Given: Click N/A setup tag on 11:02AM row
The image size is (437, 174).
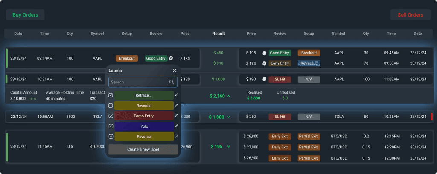Looking at the screenshot, I should pyautogui.click(x=309, y=79).
